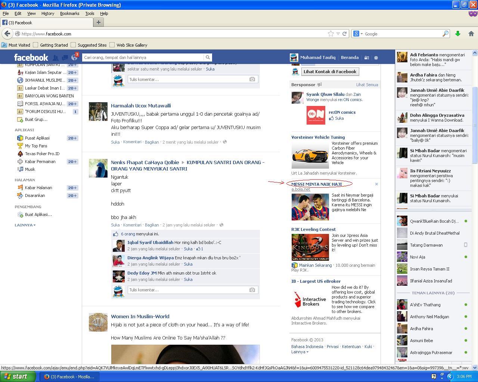Open Mainkan Sekarang game link
Viewport: 478px width, 382px height.
[315, 265]
